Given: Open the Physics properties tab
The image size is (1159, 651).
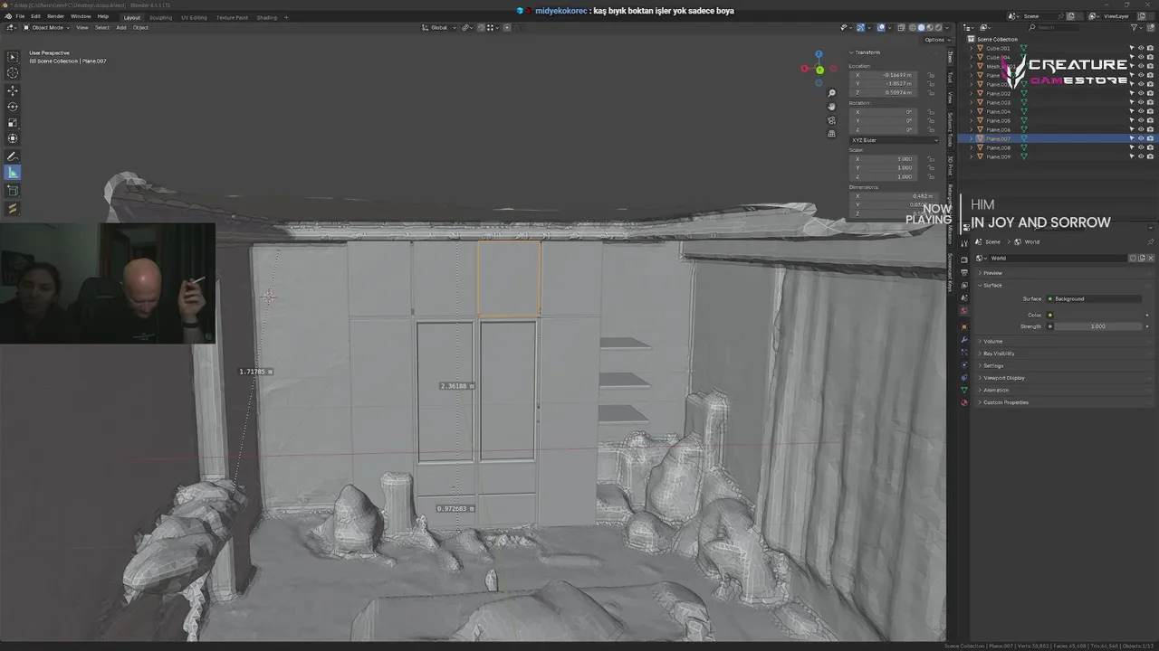Looking at the screenshot, I should tap(964, 365).
